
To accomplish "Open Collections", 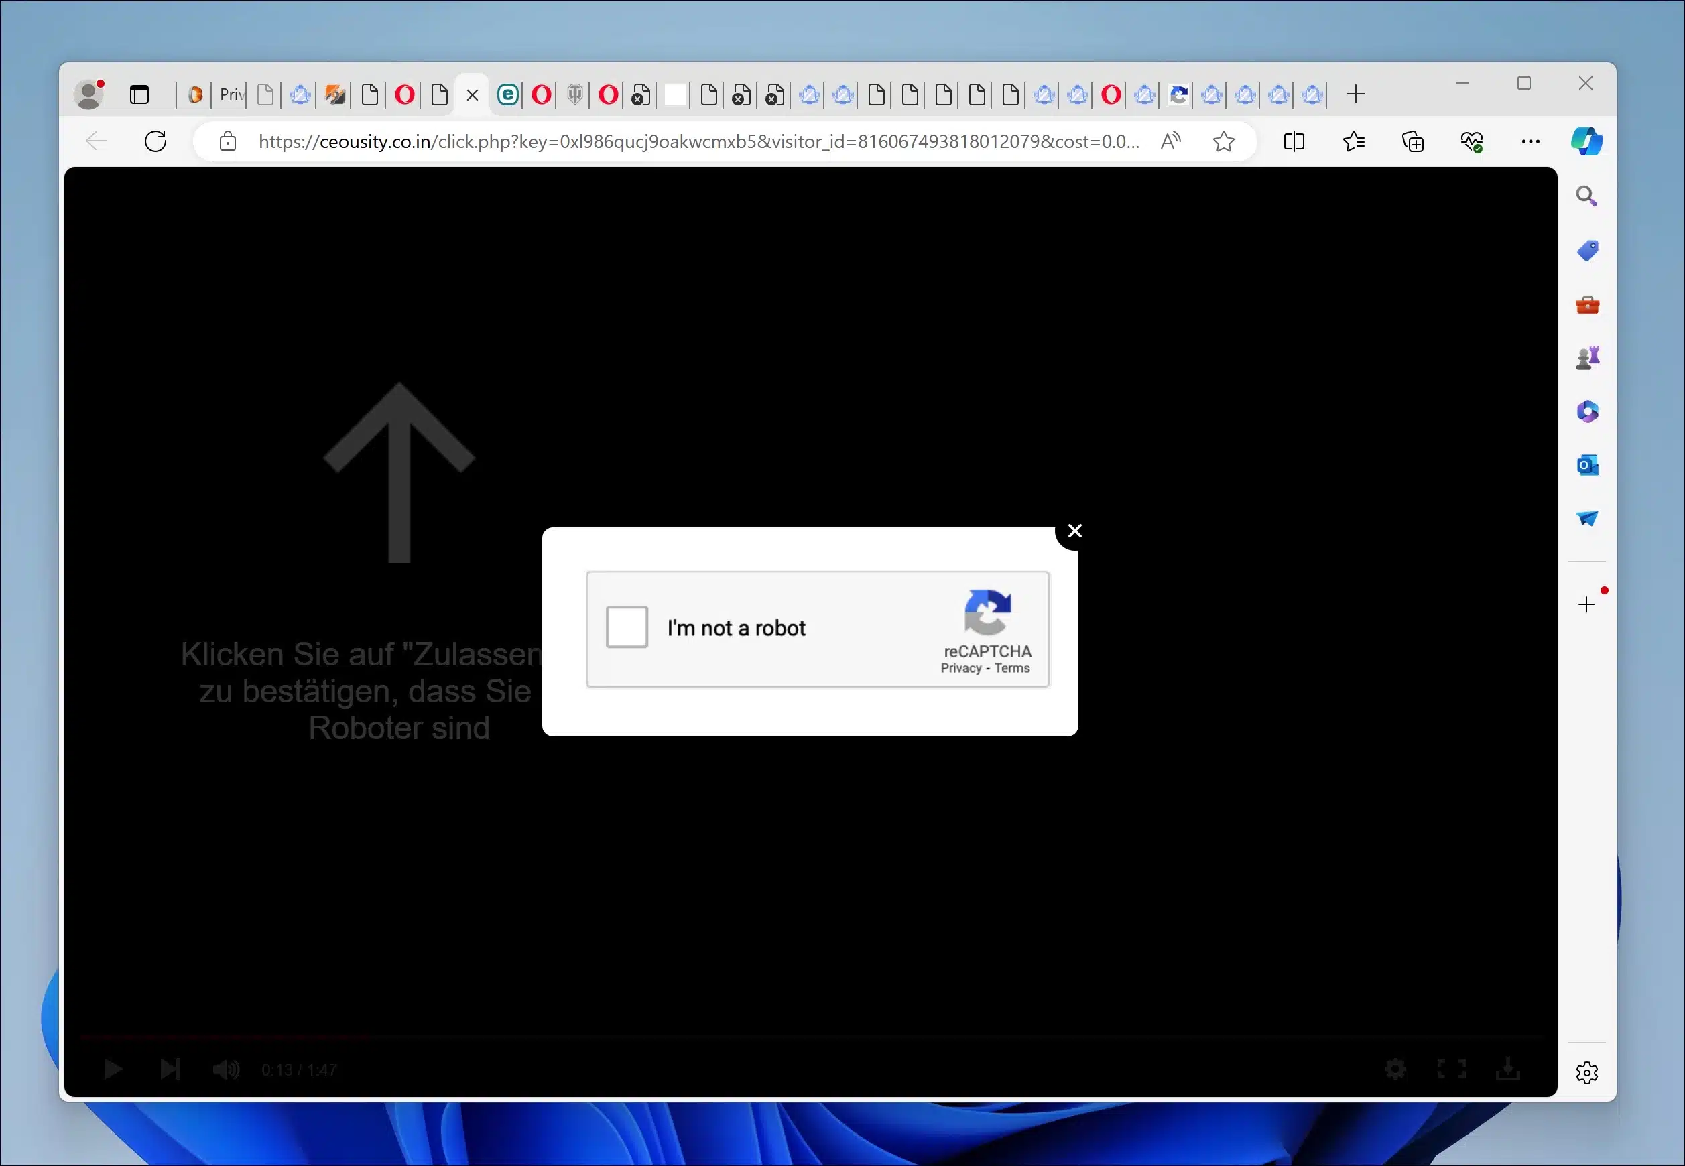I will 1412,141.
